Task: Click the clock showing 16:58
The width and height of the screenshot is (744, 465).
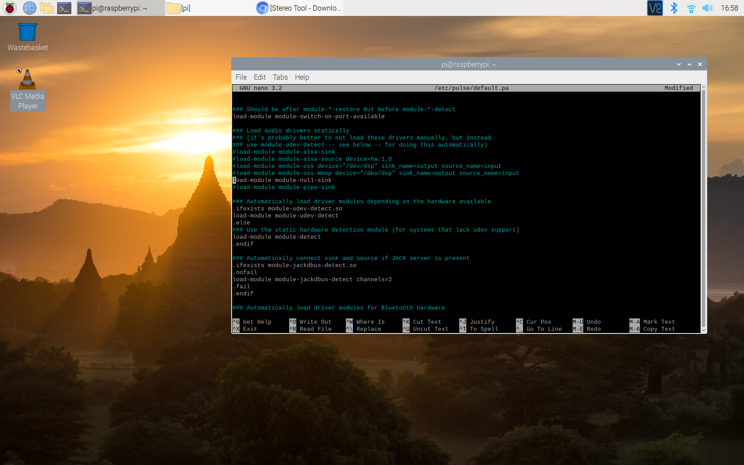Action: point(729,8)
